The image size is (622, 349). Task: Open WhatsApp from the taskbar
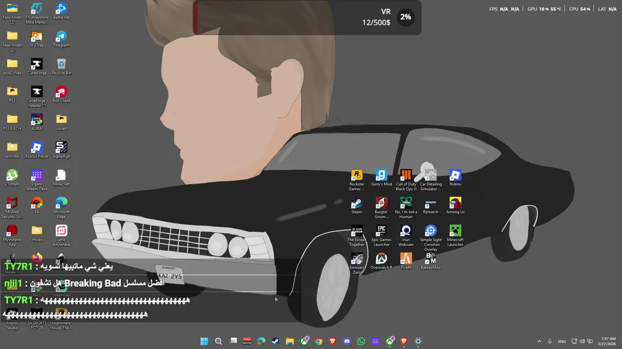[x=361, y=341]
